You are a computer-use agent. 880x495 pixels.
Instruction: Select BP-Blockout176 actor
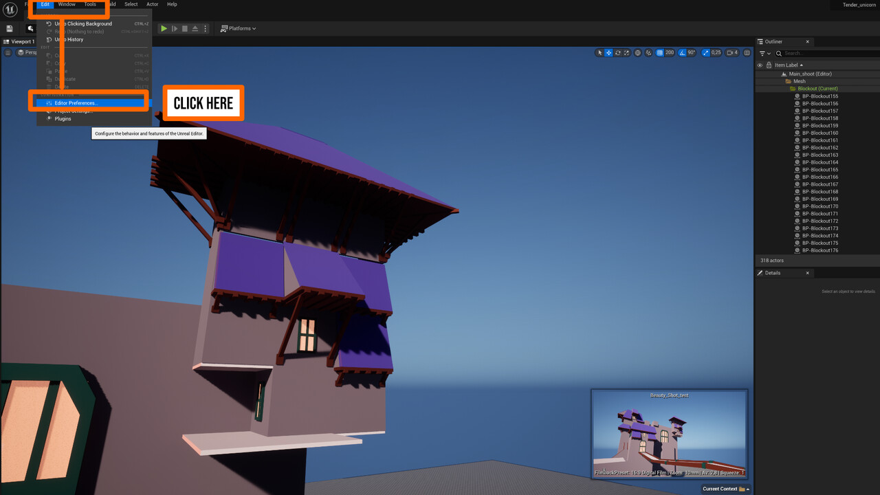coord(819,250)
